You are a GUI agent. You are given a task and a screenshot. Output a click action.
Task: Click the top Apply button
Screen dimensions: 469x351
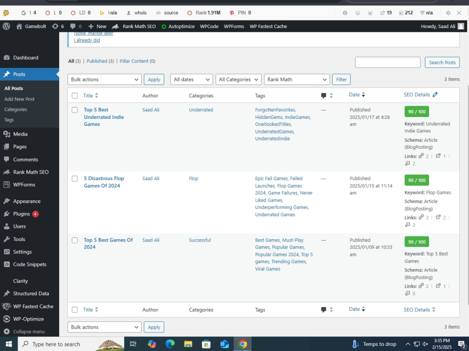(154, 80)
